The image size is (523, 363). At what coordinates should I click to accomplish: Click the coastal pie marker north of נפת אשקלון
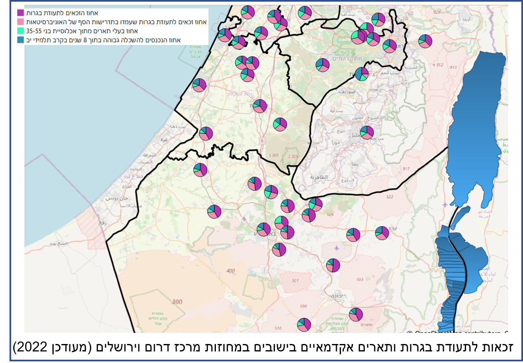tap(199, 85)
